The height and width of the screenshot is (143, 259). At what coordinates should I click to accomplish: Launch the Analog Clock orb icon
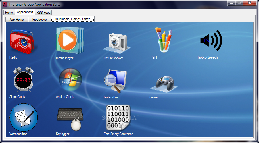(x=70, y=79)
